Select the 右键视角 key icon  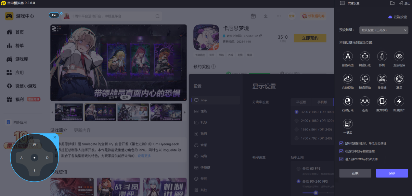coord(348,79)
